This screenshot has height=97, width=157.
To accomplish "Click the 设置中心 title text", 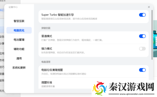I will click(13, 7).
